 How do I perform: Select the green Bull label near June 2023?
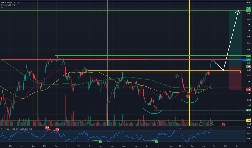[100, 142]
